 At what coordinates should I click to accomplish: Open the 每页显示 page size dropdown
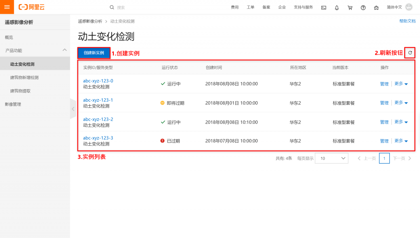coord(331,158)
